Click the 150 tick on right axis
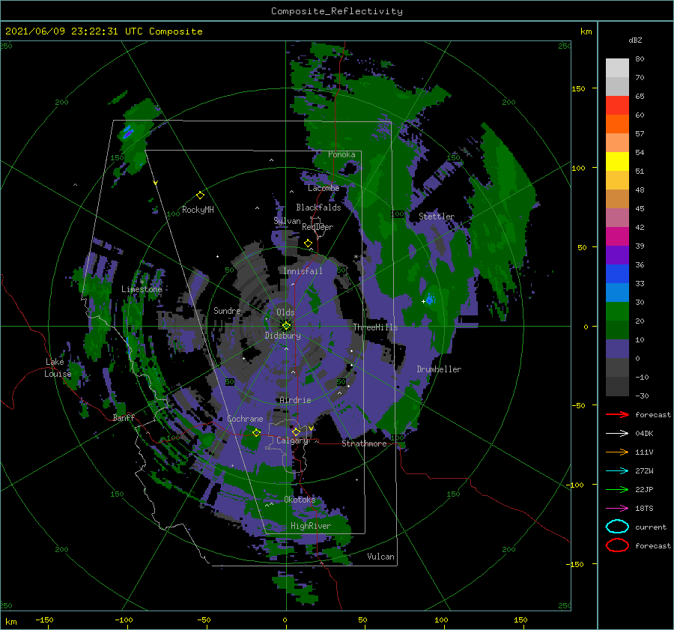This screenshot has width=674, height=630. coord(578,88)
